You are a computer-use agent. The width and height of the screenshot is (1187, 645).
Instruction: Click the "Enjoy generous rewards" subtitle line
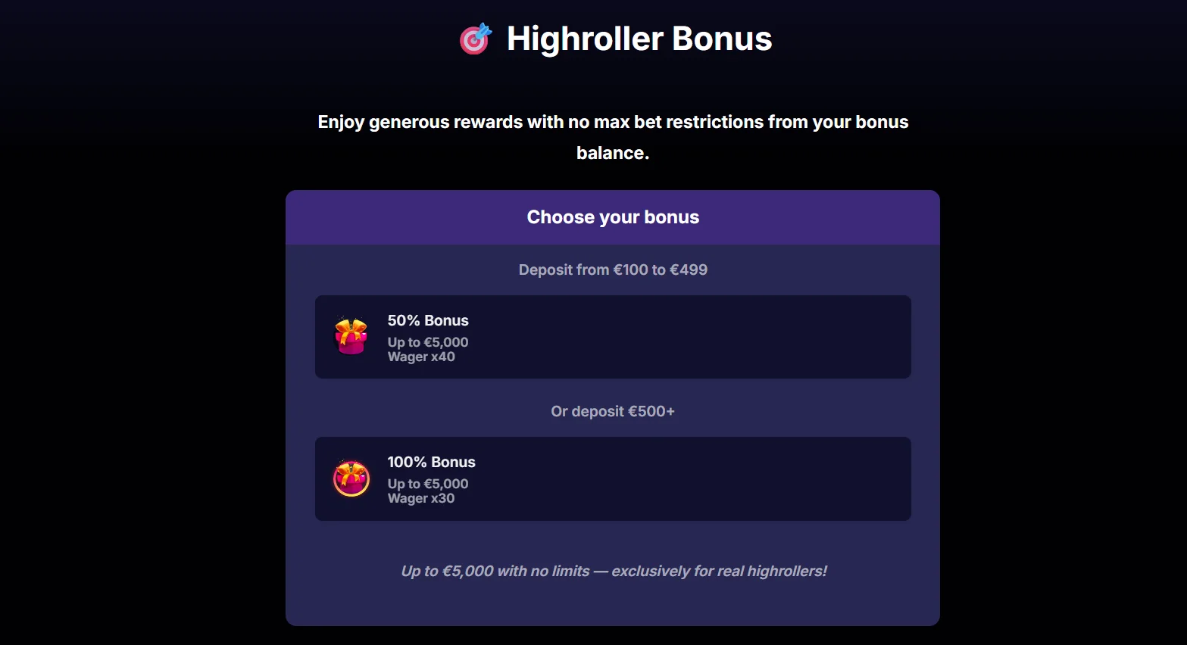613,122
